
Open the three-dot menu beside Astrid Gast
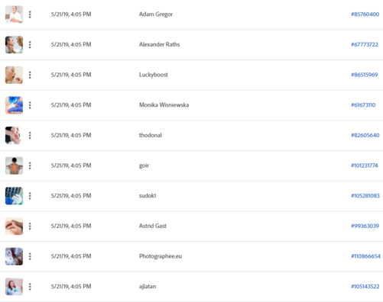pyautogui.click(x=30, y=226)
